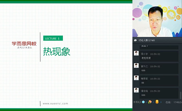
Task: Send the blue lollipop gift
Action: (143, 102)
